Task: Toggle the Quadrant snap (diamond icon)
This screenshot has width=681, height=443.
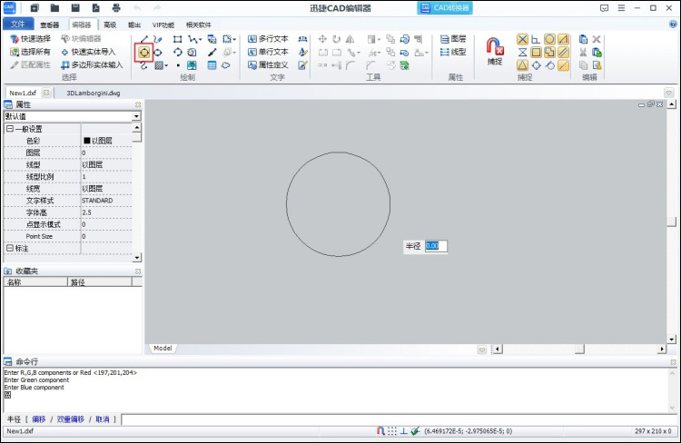Action: (537, 65)
